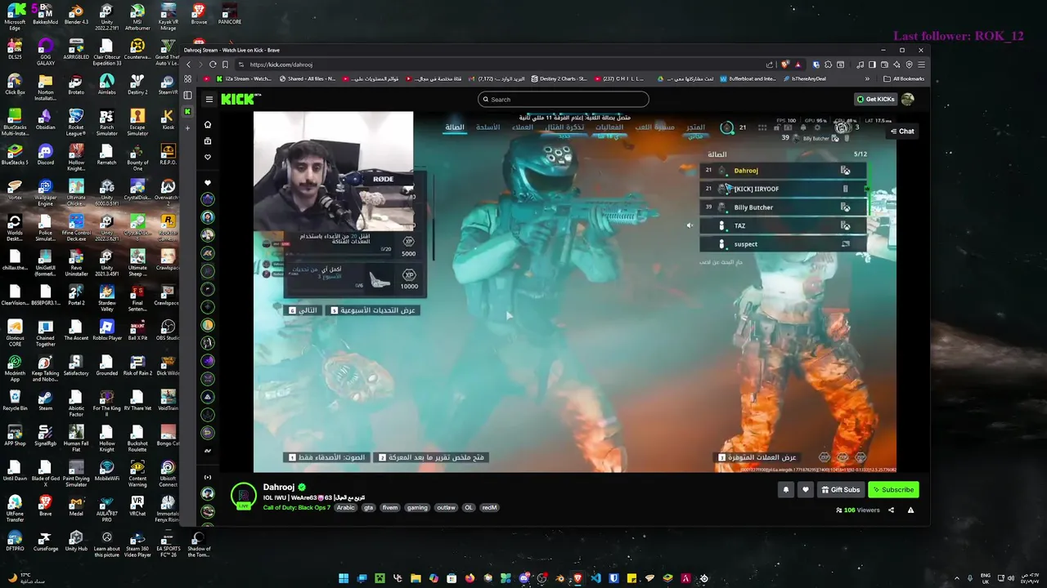Open the Obsidian desktop shortcut
The width and height of the screenshot is (1047, 588).
pos(46,119)
